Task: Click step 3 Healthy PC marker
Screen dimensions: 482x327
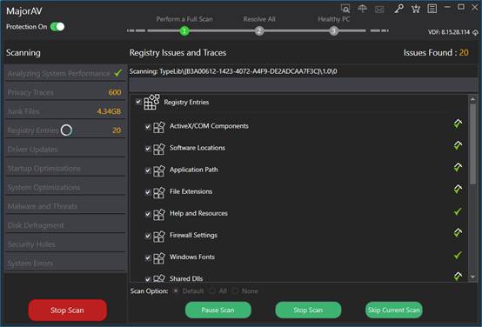Action: tap(333, 30)
